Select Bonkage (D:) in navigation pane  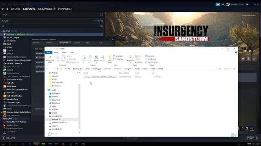(x=56, y=119)
